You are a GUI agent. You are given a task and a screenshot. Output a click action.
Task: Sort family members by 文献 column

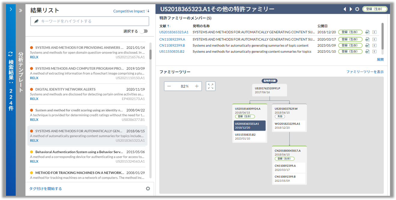(x=165, y=26)
